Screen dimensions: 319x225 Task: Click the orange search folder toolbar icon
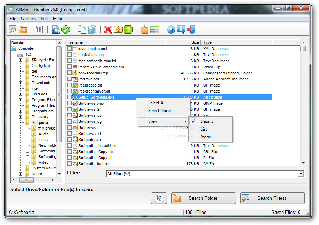[x=23, y=30]
